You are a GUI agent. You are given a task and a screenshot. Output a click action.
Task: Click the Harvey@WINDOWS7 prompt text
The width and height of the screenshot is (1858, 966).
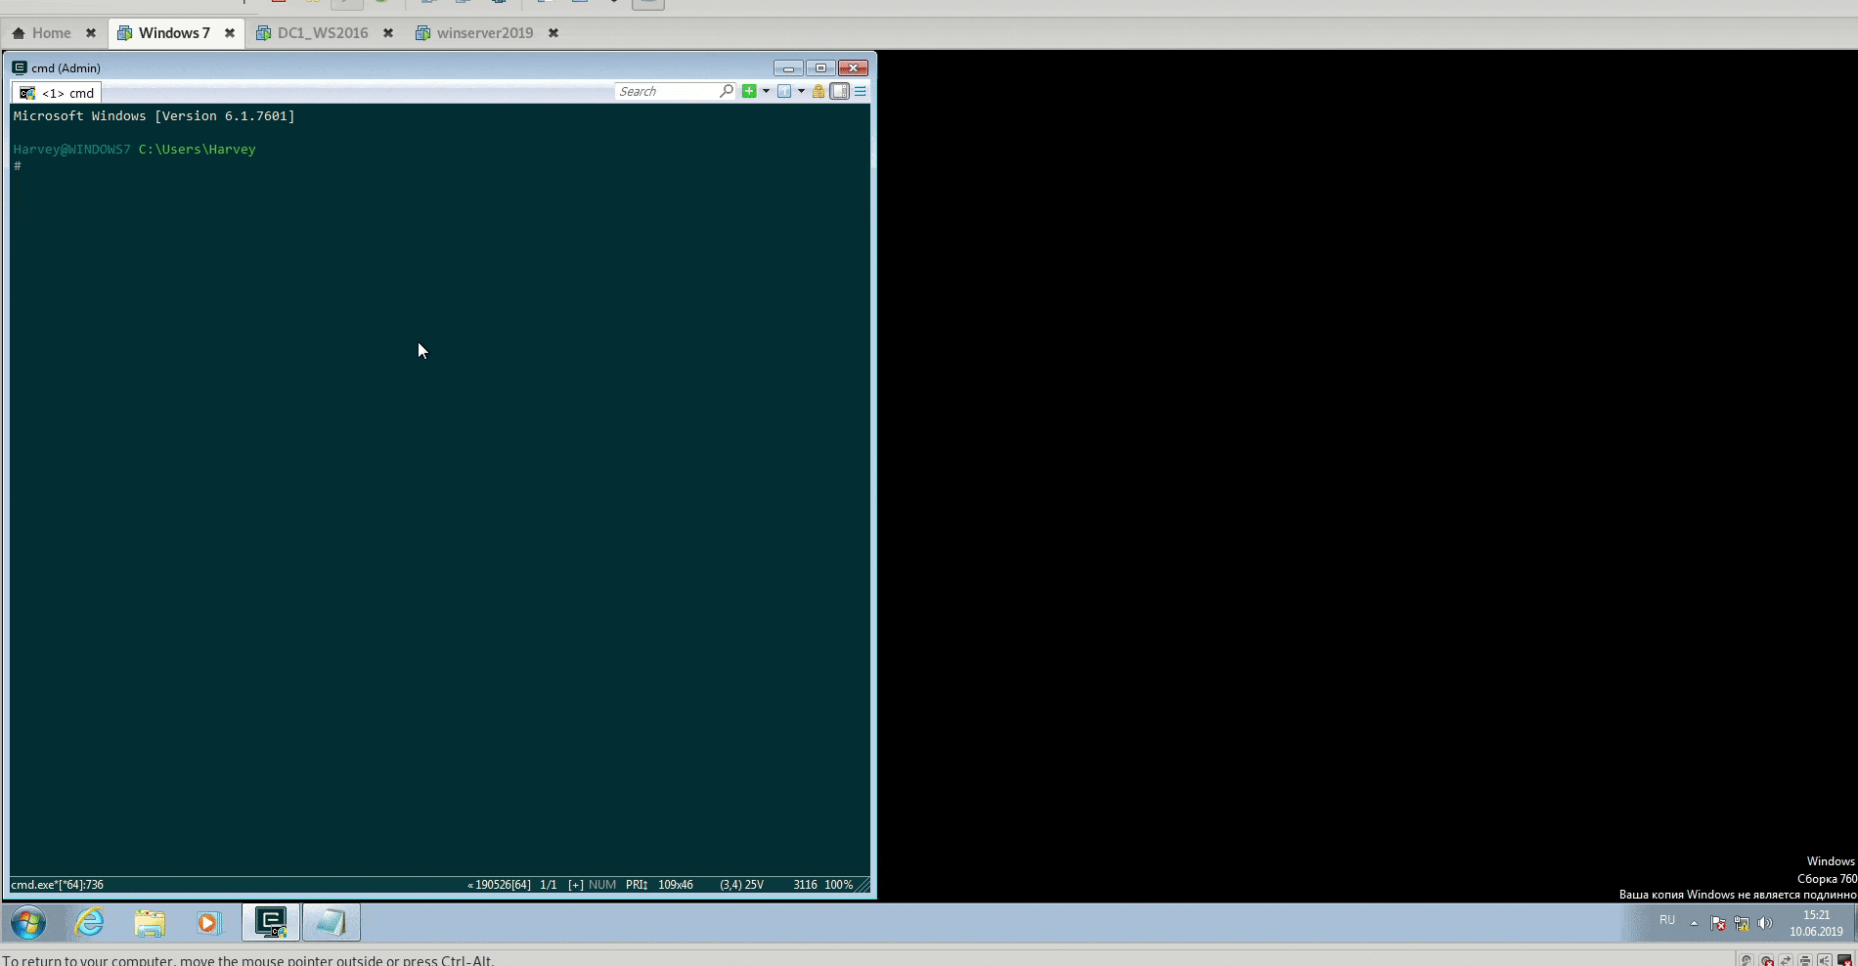tap(71, 150)
